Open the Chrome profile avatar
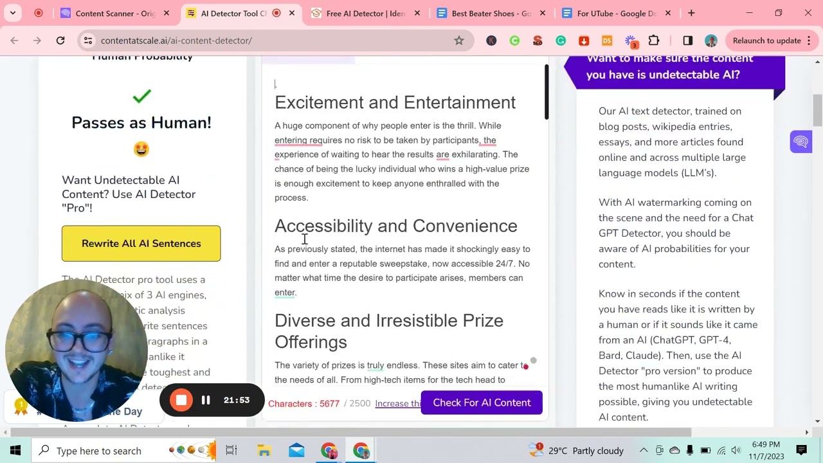Viewport: 823px width, 463px height. 710,41
